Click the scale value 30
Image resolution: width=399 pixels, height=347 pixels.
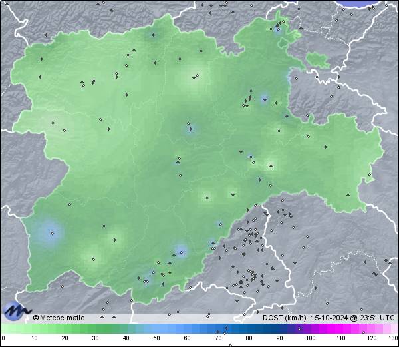(95, 338)
